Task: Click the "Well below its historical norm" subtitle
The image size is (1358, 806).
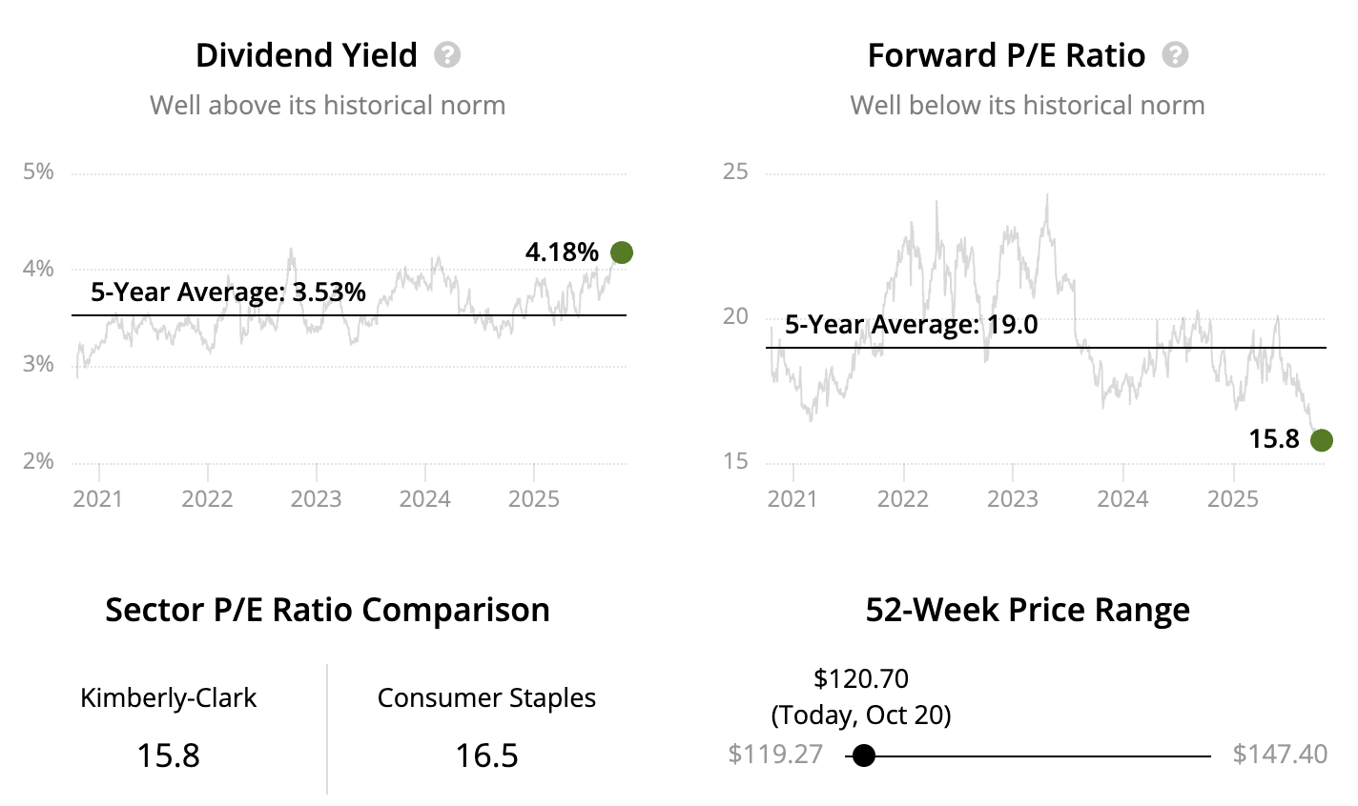Action: pos(1027,105)
